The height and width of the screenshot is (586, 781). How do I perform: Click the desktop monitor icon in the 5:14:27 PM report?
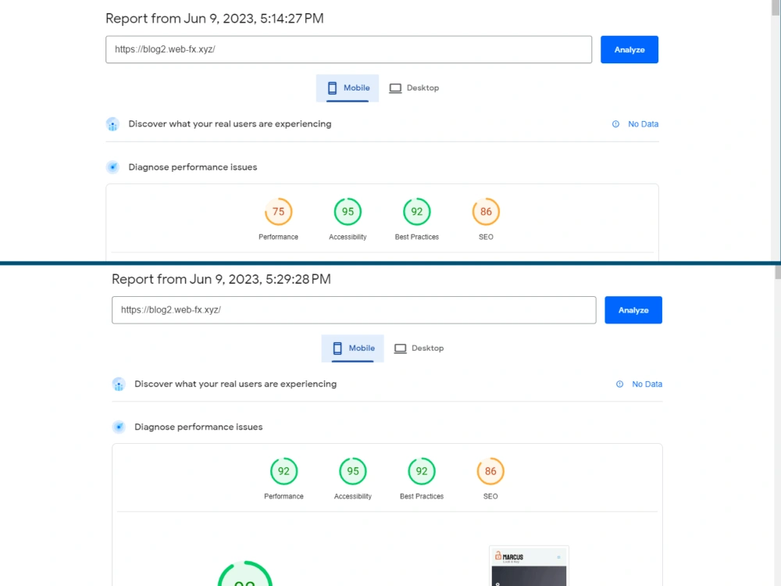click(395, 88)
